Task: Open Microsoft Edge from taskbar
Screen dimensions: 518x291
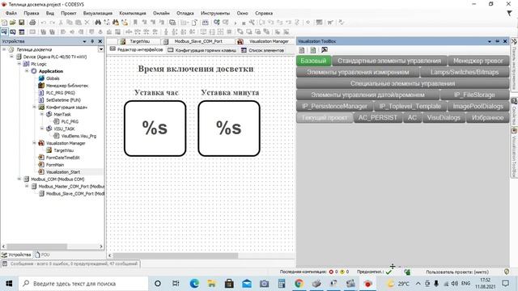Action: (x=194, y=284)
